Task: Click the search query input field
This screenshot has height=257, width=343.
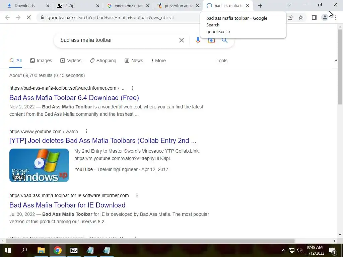Action: (x=118, y=40)
